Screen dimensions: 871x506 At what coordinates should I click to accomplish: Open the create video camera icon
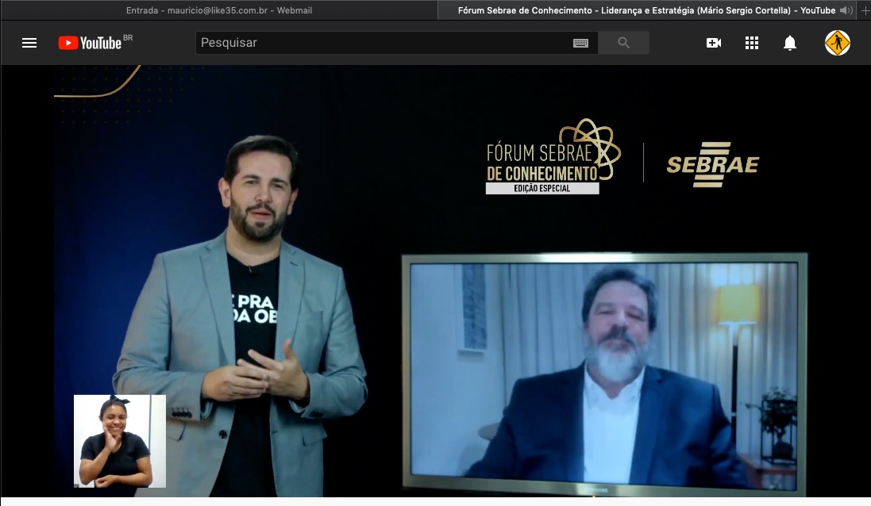[714, 43]
